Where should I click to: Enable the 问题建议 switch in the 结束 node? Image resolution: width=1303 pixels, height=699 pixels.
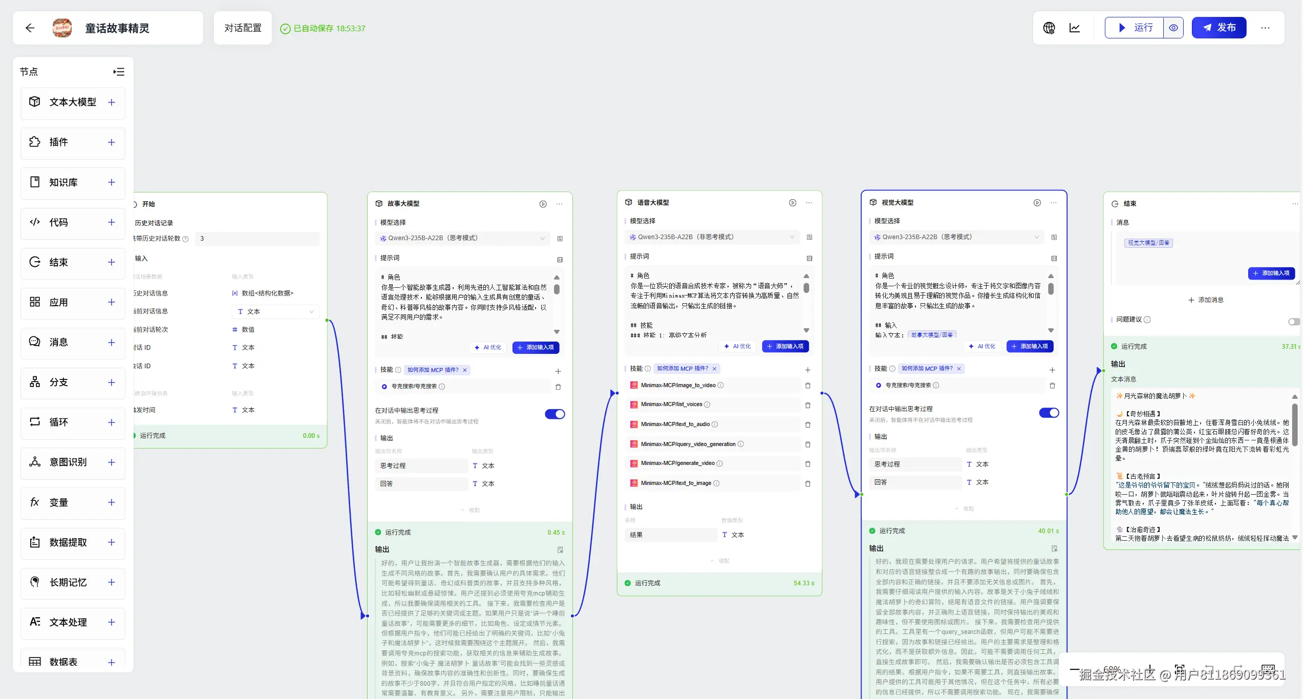pos(1293,322)
